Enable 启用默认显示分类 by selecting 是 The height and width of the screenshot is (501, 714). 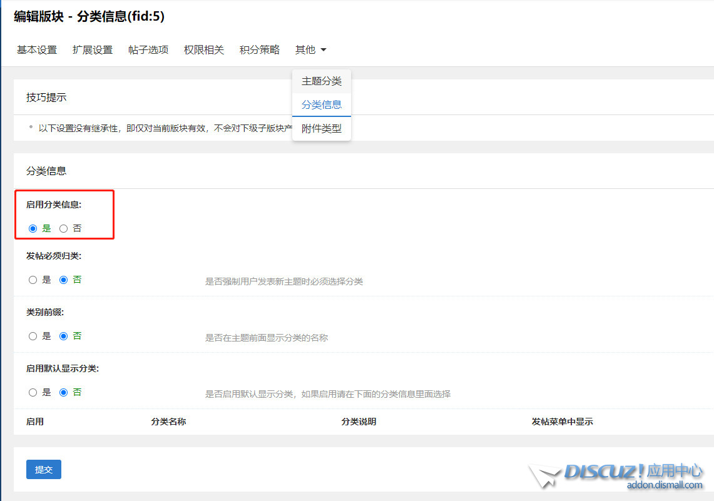click(x=32, y=392)
